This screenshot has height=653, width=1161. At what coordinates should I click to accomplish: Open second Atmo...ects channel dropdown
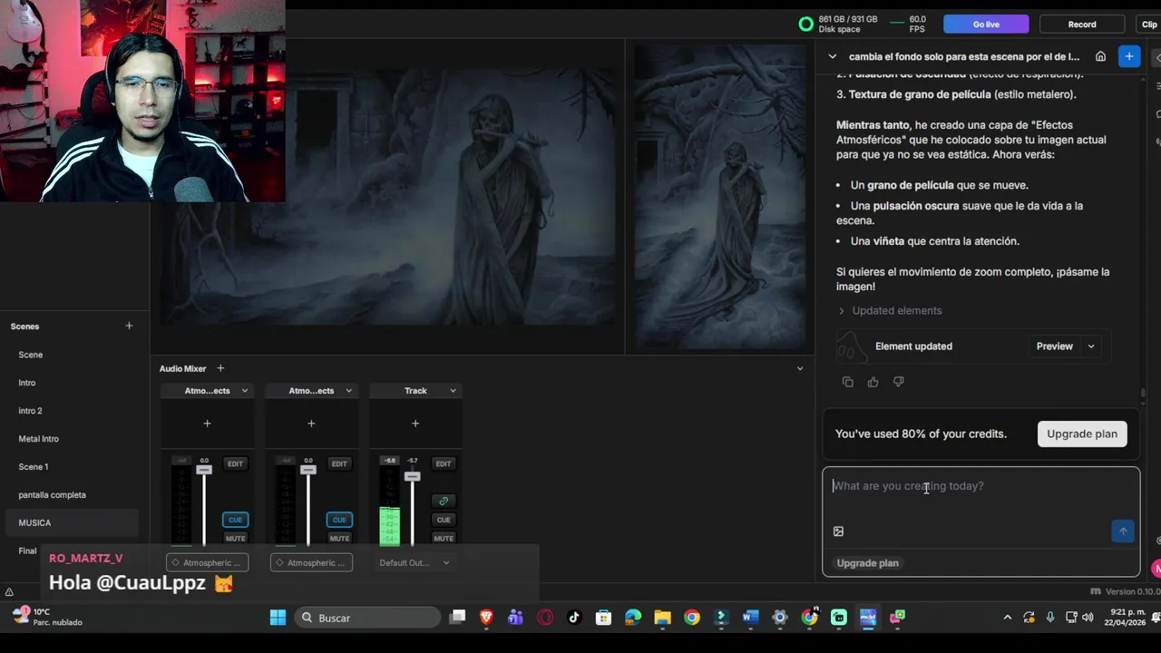pos(348,391)
